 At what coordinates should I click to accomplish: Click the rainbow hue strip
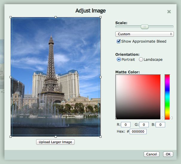[167, 97]
